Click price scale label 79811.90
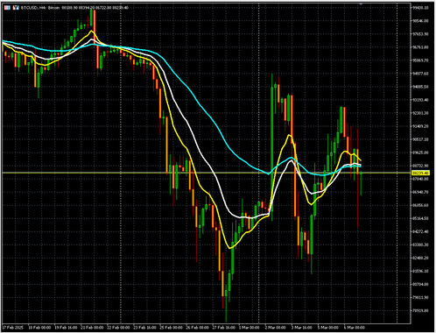The height and width of the screenshot is (333, 436). pos(420,297)
